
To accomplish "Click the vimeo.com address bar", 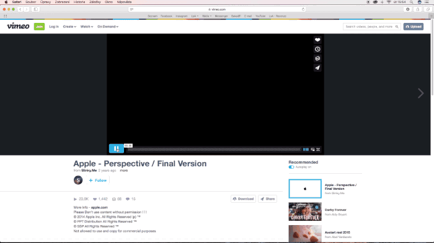I will (x=217, y=9).
